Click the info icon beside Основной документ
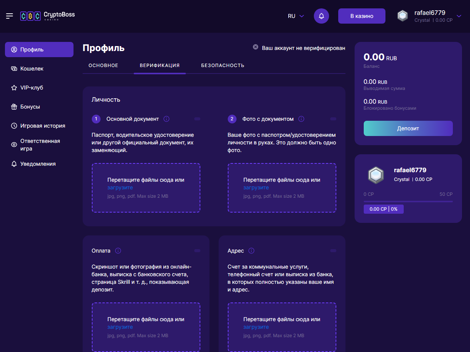Viewport: 470px width, 352px height. pyautogui.click(x=166, y=119)
